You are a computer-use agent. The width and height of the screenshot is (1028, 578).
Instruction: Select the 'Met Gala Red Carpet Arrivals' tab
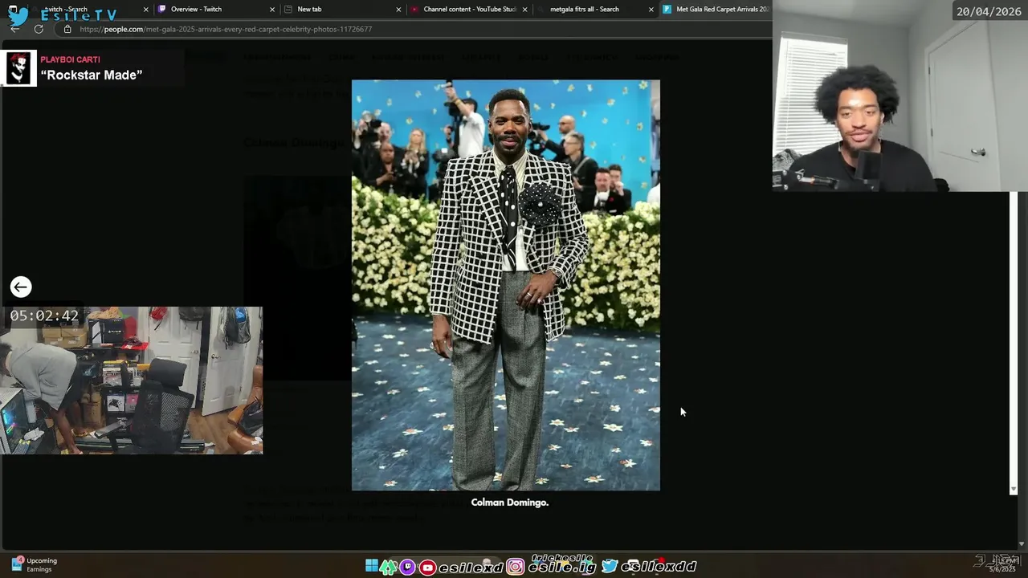716,10
